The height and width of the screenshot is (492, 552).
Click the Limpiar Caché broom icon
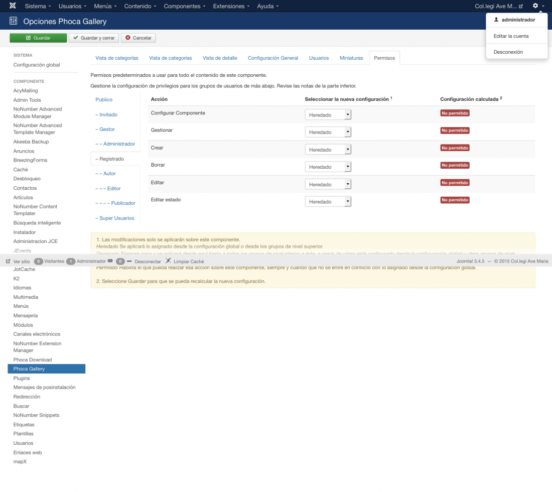coord(168,261)
